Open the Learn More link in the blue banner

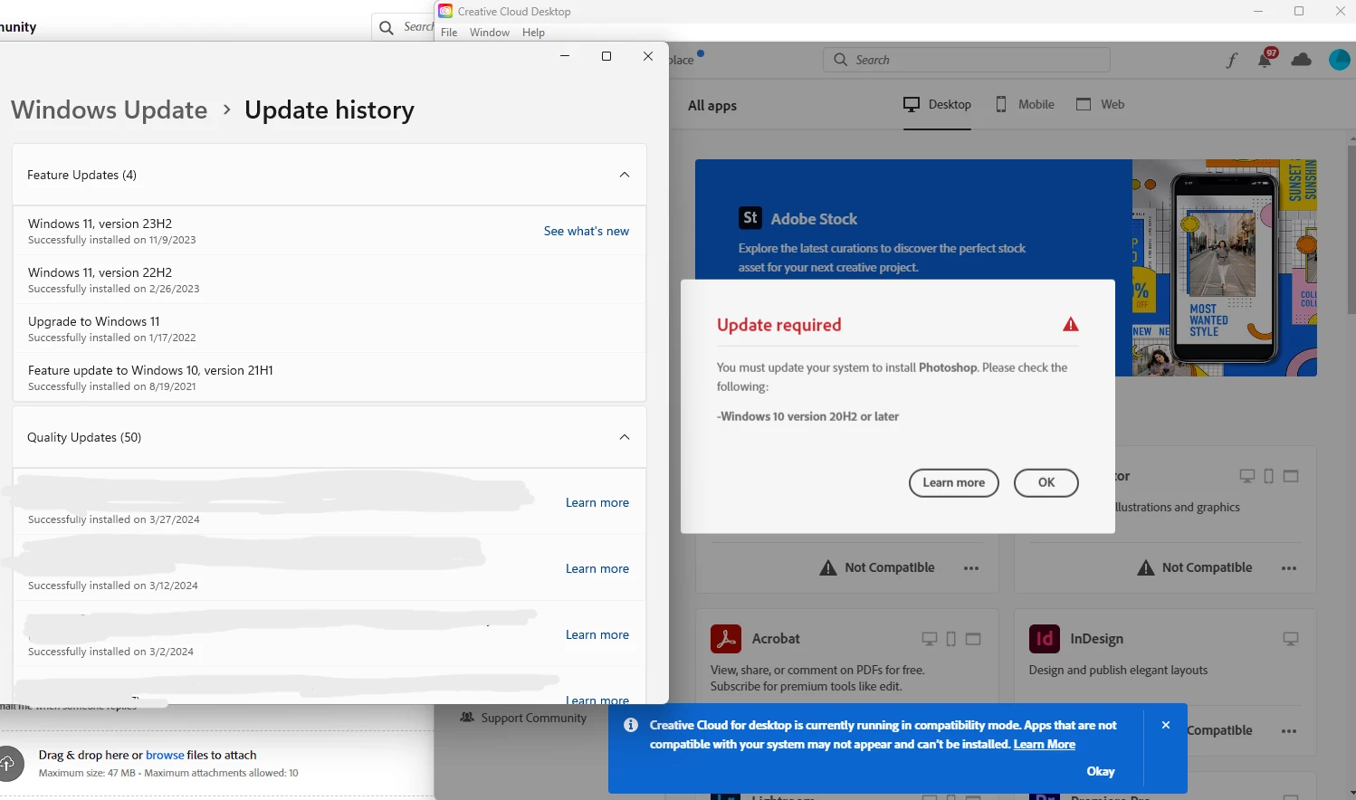(x=1045, y=744)
